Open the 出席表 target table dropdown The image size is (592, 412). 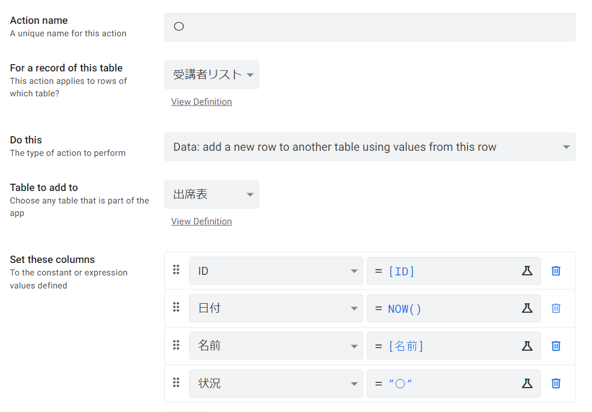(x=212, y=194)
